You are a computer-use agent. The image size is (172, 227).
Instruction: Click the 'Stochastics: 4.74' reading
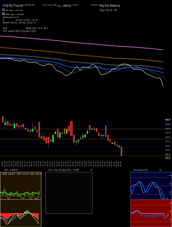(10, 17)
